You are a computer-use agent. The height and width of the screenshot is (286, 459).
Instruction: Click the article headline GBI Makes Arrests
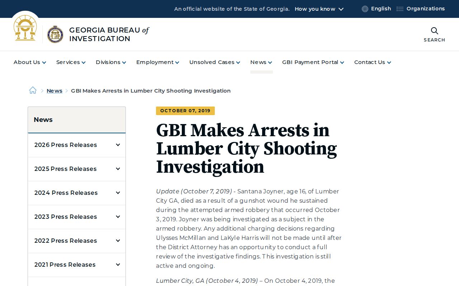[246, 149]
